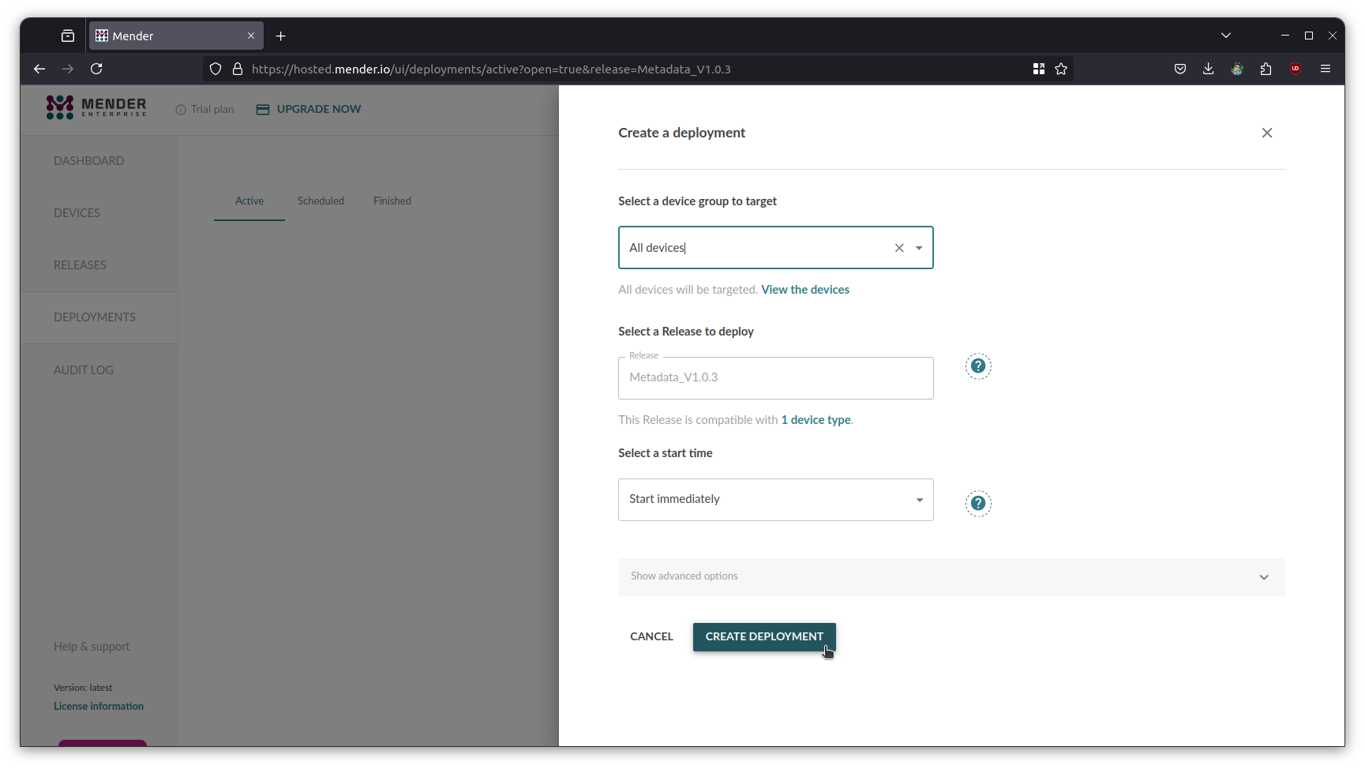Click the CANCEL button
The height and width of the screenshot is (769, 1365).
(651, 636)
